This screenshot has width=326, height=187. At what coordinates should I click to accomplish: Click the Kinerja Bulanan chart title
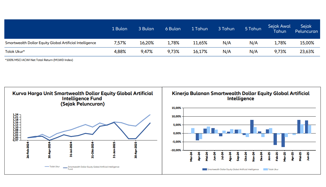[x=241, y=96]
